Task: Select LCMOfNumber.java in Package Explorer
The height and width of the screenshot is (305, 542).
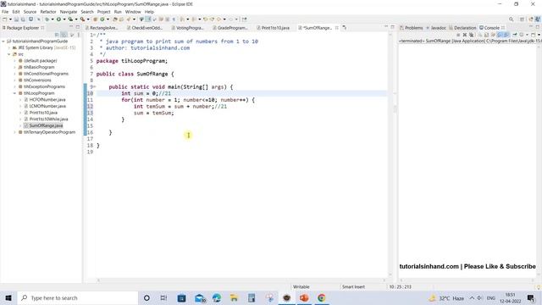Action: pyautogui.click(x=47, y=106)
